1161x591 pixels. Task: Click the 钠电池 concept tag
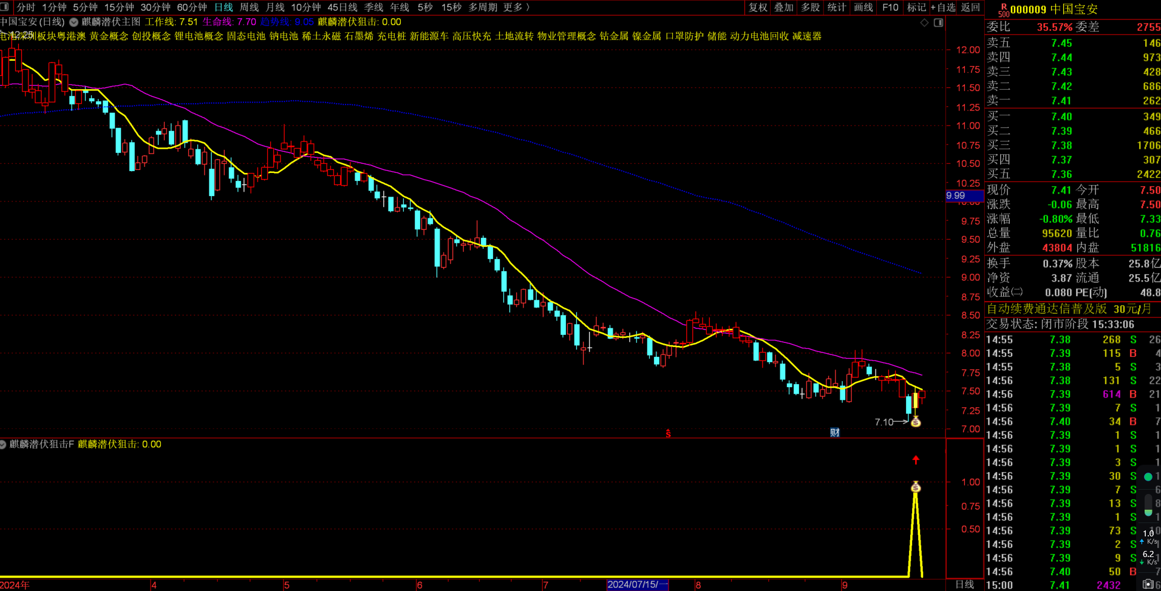[x=284, y=36]
